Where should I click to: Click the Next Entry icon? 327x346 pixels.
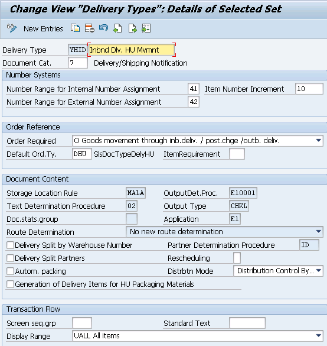click(132, 28)
